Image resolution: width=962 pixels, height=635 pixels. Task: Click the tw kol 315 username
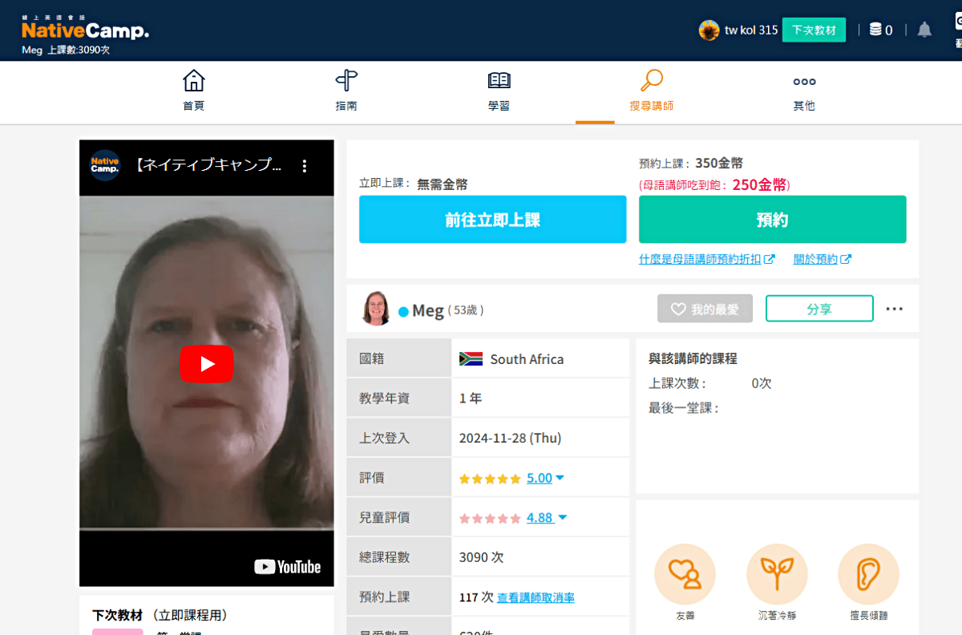(751, 30)
